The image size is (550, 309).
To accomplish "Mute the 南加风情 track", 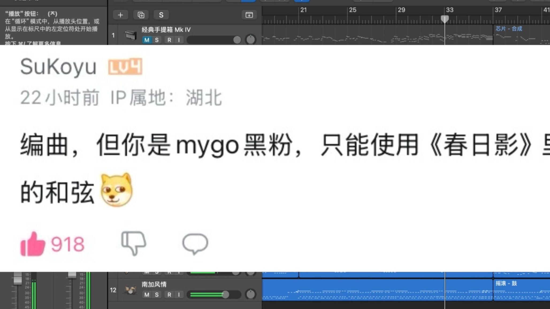I will [147, 295].
